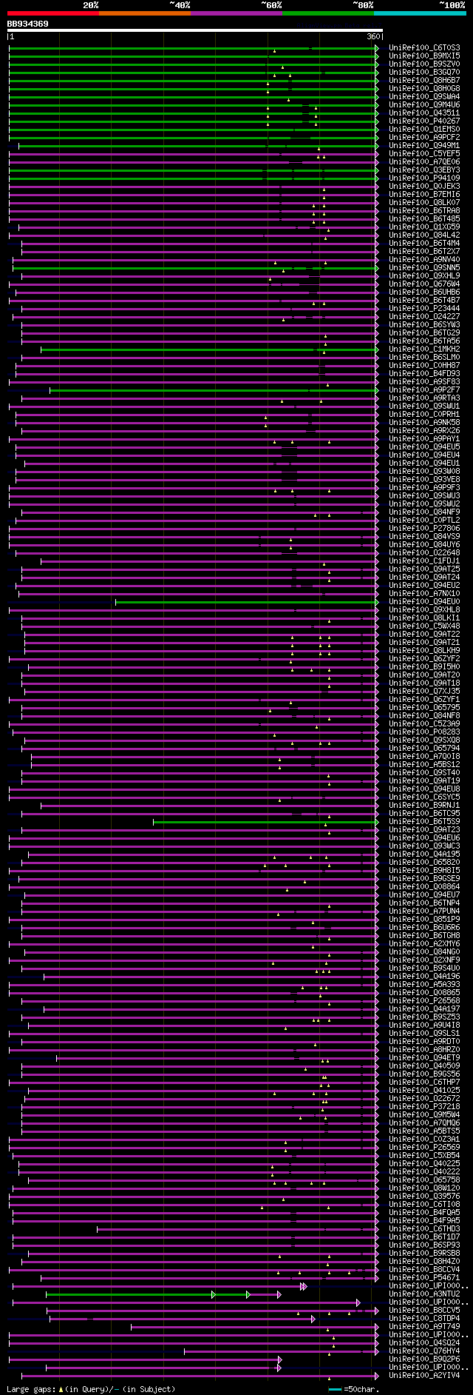Select label UniRef100_C5YEF5
This screenshot has height=1395, width=473.
click(x=424, y=154)
